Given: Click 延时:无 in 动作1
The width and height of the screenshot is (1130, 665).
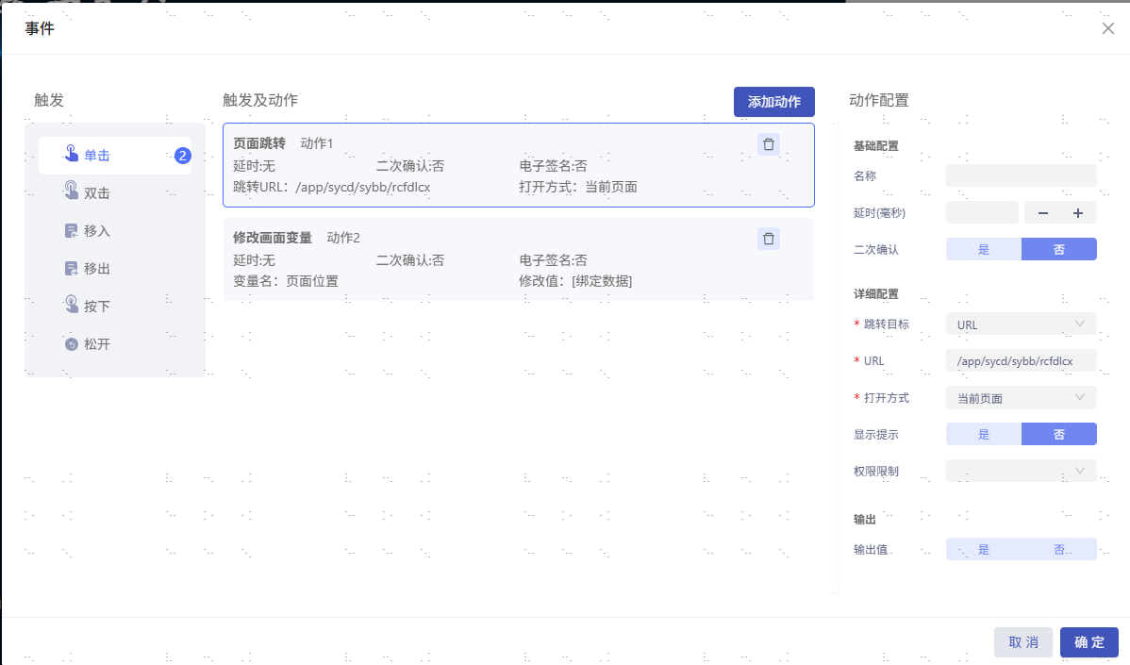Looking at the screenshot, I should 254,166.
